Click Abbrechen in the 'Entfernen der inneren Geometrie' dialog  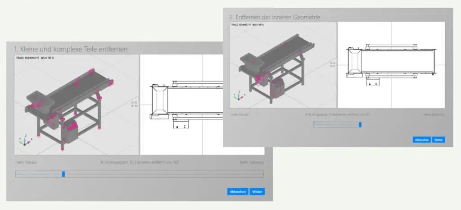[x=422, y=140]
